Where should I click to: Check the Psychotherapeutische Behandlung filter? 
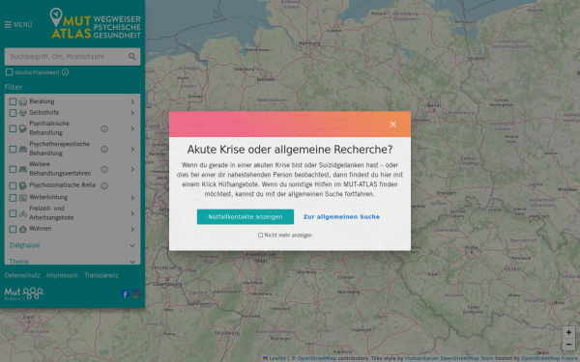pos(13,149)
